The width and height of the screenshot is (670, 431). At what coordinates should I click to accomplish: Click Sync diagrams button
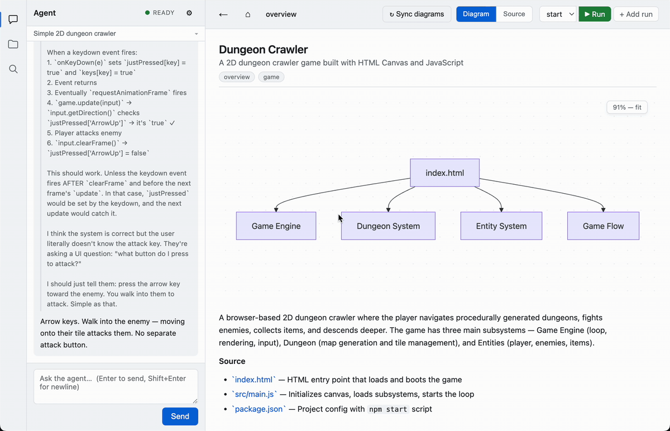tap(417, 14)
